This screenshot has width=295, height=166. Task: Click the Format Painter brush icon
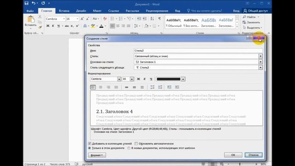pos(40,28)
